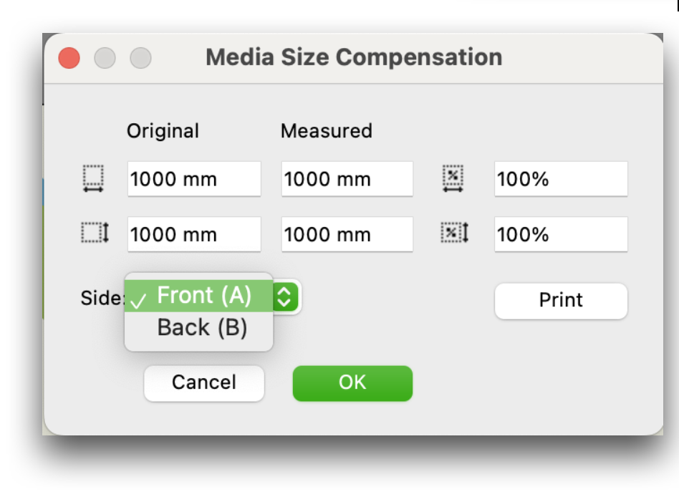Select the Original height input field
This screenshot has width=679, height=497.
point(194,234)
